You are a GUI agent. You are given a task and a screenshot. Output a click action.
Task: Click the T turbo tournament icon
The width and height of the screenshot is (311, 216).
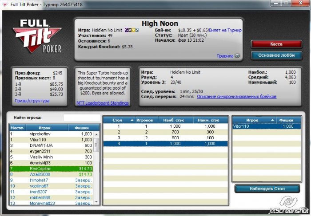(x=133, y=30)
